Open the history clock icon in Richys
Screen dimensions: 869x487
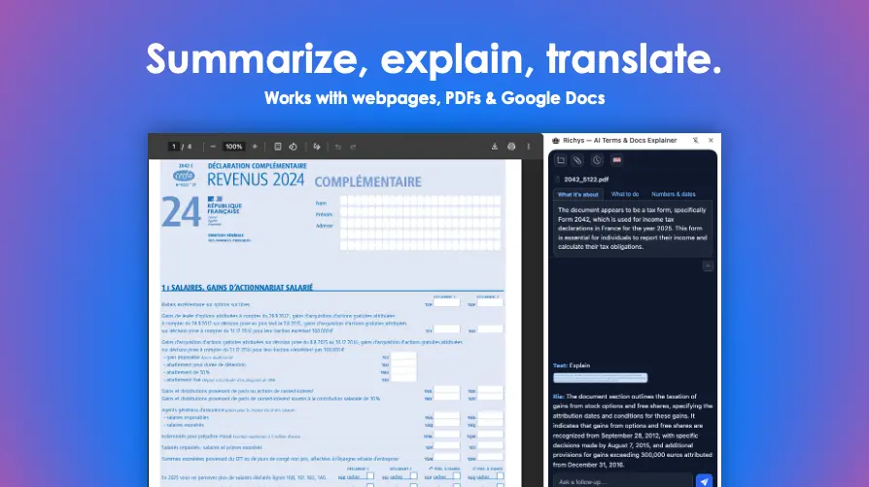point(597,160)
